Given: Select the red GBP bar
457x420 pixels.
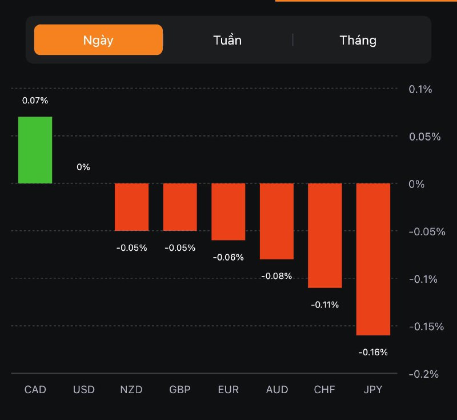Looking at the screenshot, I should (x=180, y=207).
